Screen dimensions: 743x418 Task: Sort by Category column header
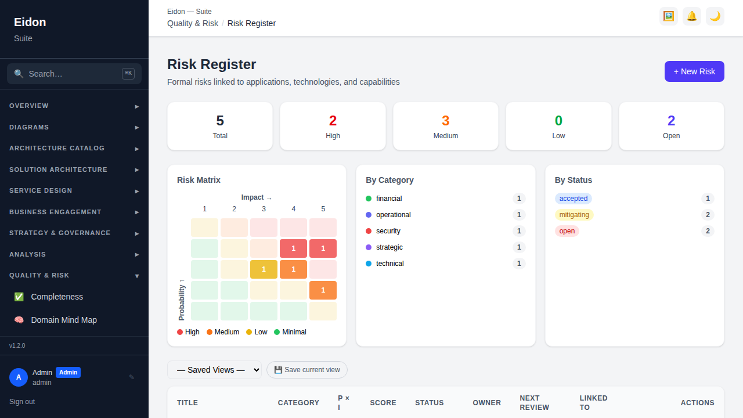point(298,403)
